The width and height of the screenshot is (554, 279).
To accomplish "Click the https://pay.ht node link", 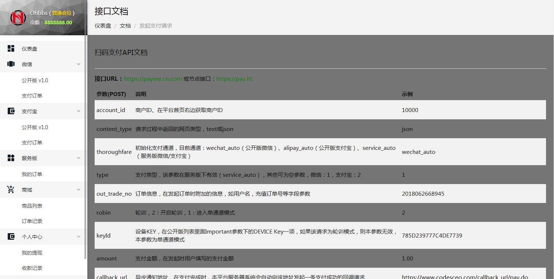I will [x=234, y=79].
